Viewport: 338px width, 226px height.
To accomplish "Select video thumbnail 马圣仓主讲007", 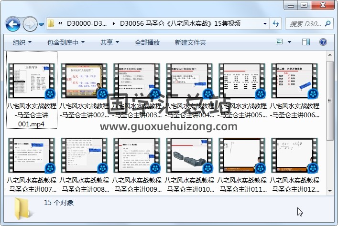I will click(x=32, y=155).
